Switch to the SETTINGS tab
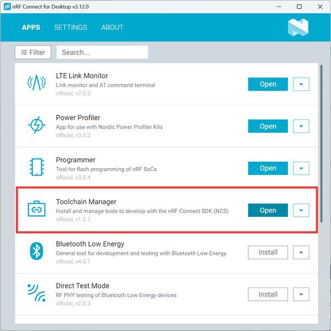The height and width of the screenshot is (331, 331). pyautogui.click(x=71, y=27)
